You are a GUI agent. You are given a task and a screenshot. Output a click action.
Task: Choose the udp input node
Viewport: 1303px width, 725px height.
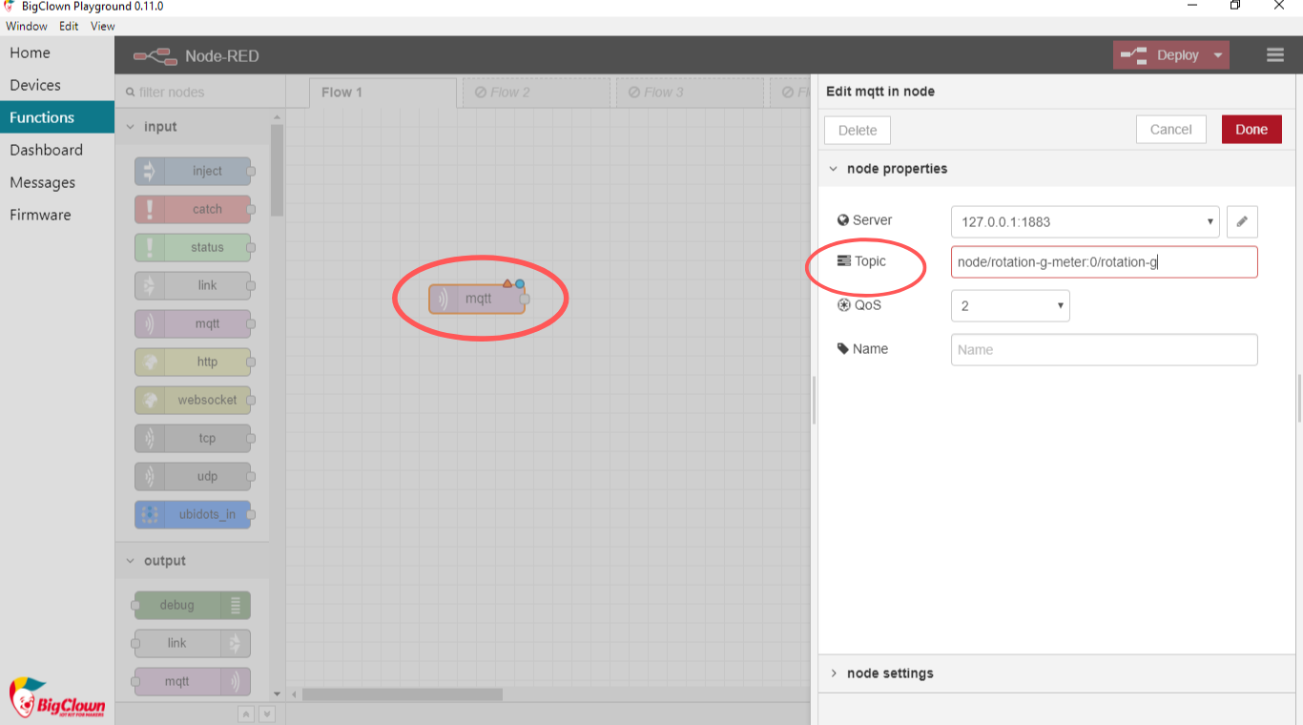pos(193,476)
